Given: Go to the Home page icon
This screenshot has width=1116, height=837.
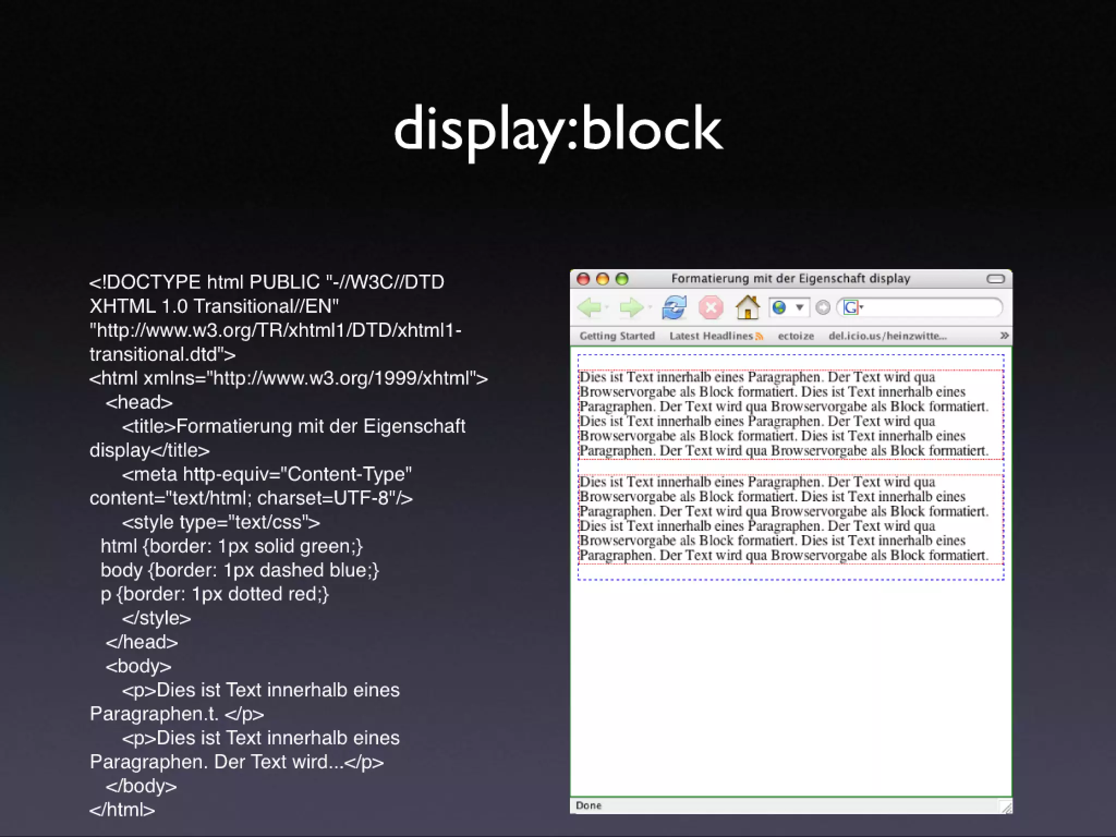Looking at the screenshot, I should [748, 308].
